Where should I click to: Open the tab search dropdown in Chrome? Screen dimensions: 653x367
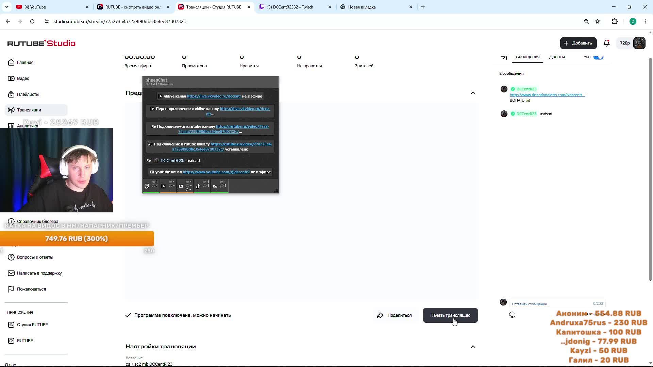[7, 7]
